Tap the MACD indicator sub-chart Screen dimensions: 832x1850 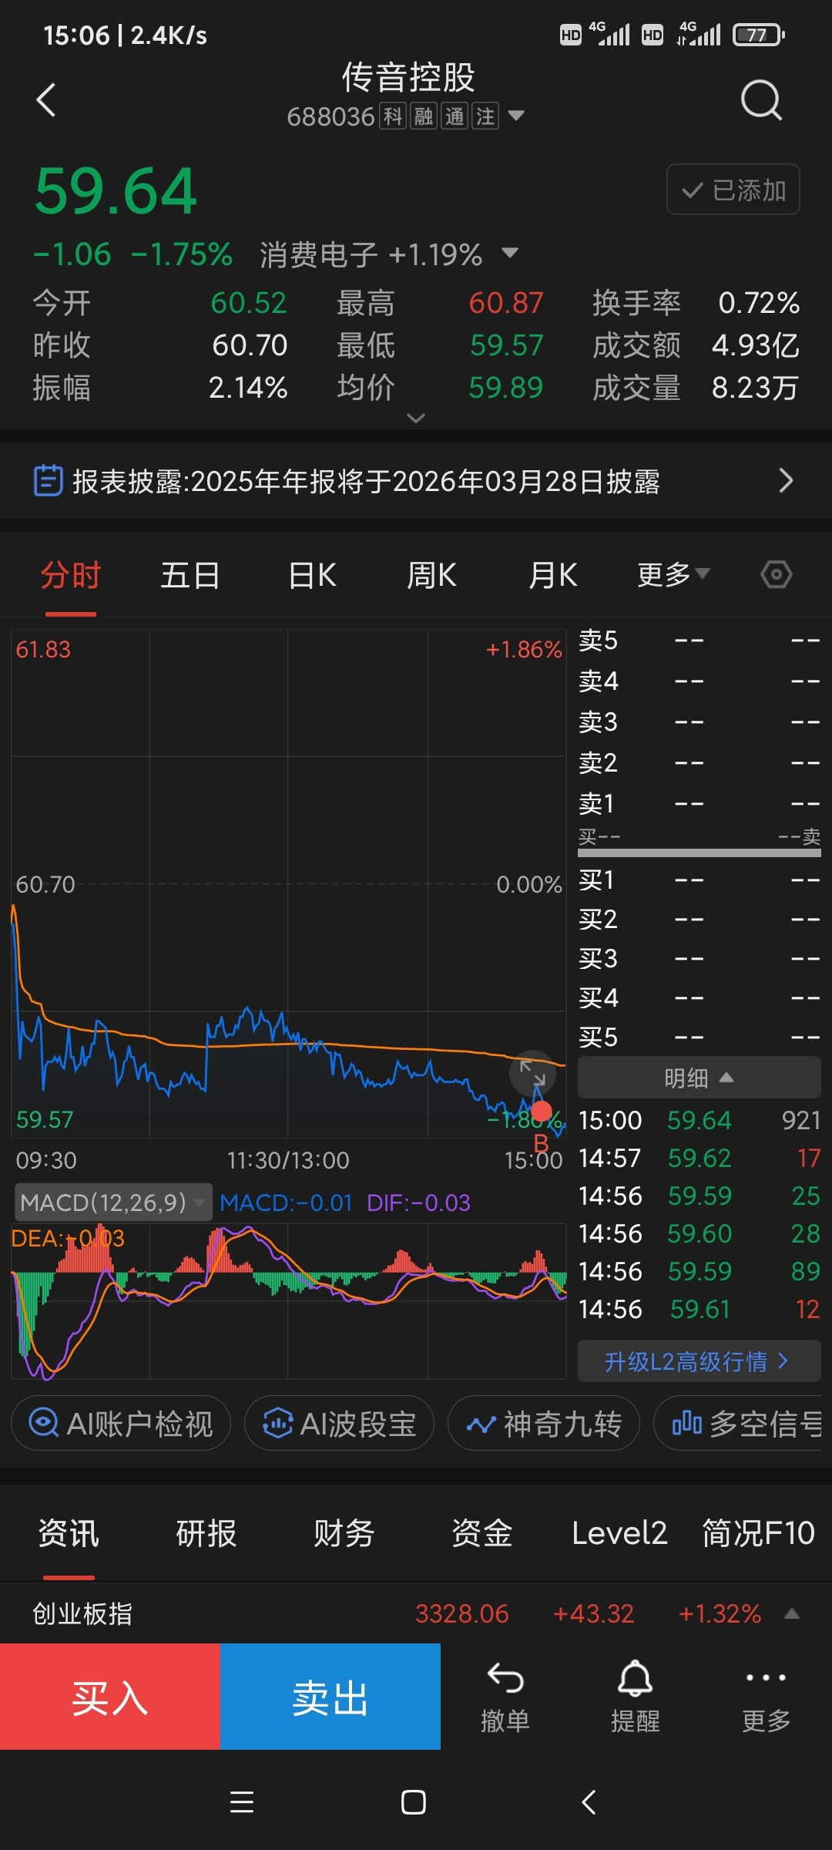point(289,1301)
